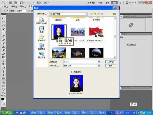Screen dimensions: 153x115
Task: Select the Lasso tool
Action: (x=4, y=26)
